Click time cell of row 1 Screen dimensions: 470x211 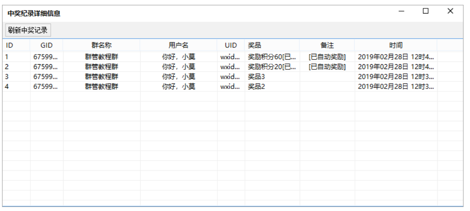(396, 57)
